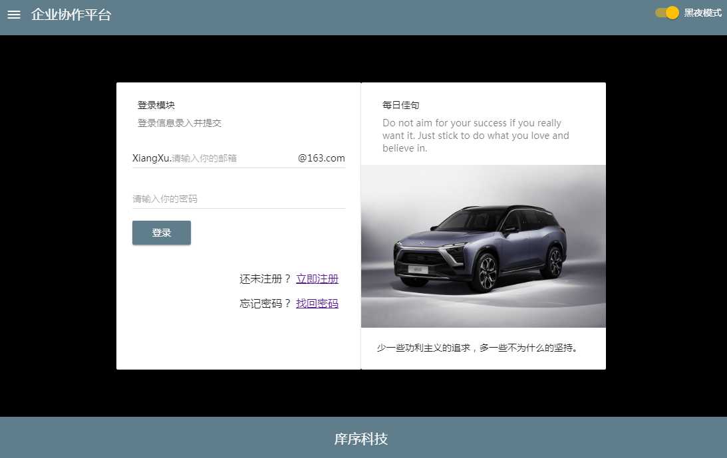The width and height of the screenshot is (727, 458).
Task: Open the 立即注册 register link
Action: (317, 279)
